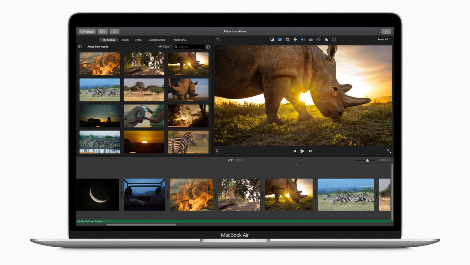Switch to the Backgrounds tab

[156, 40]
